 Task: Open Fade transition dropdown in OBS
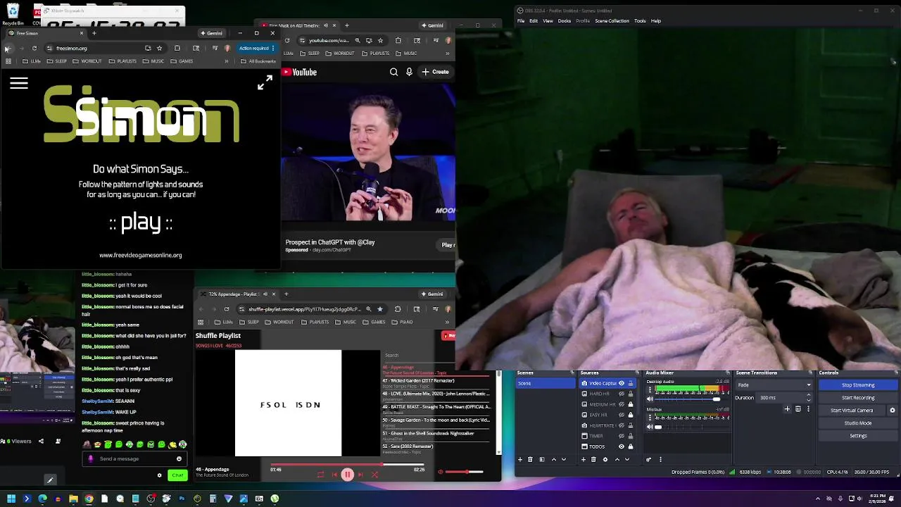tap(774, 385)
